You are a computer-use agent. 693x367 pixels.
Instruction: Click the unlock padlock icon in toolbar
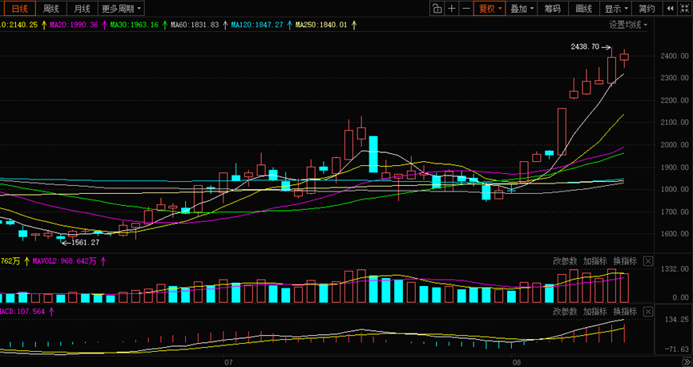click(x=437, y=8)
